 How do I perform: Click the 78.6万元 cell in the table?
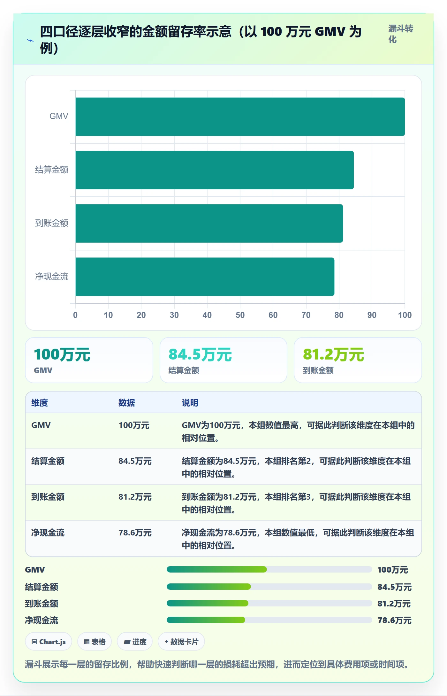pos(135,533)
